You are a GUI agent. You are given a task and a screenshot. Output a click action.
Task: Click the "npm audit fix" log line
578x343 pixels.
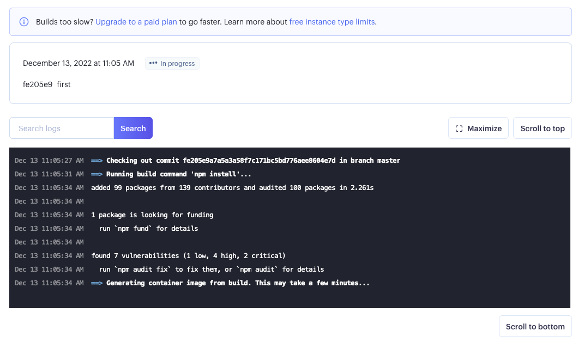tap(212, 269)
